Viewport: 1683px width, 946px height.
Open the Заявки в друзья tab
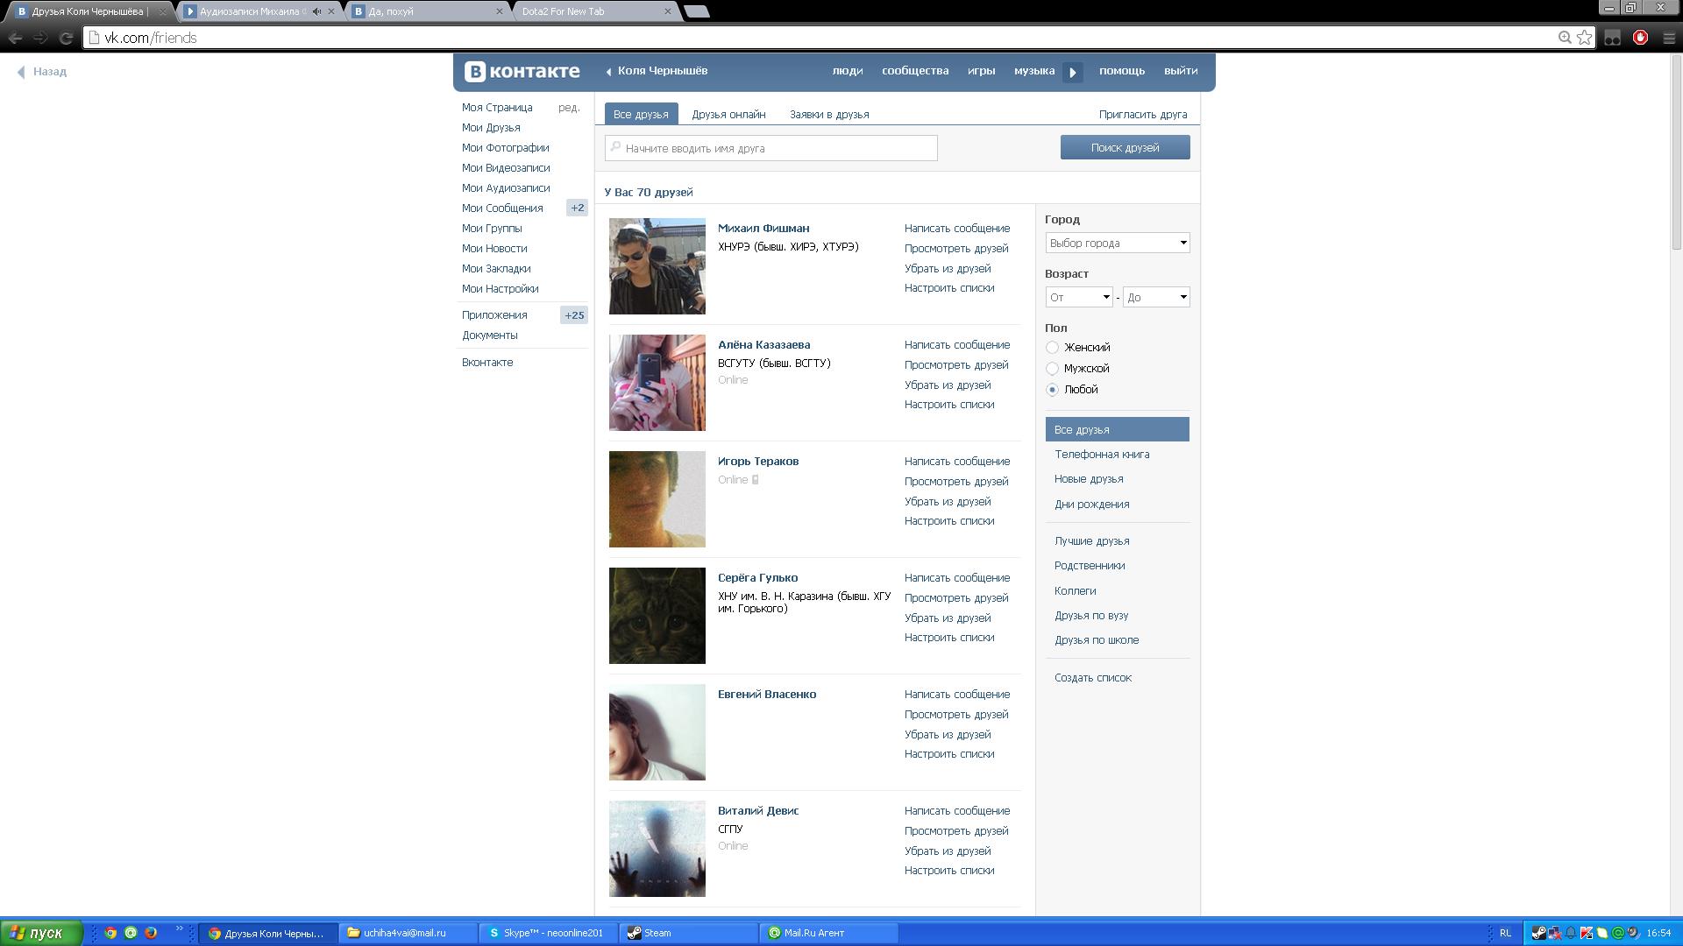coord(829,115)
